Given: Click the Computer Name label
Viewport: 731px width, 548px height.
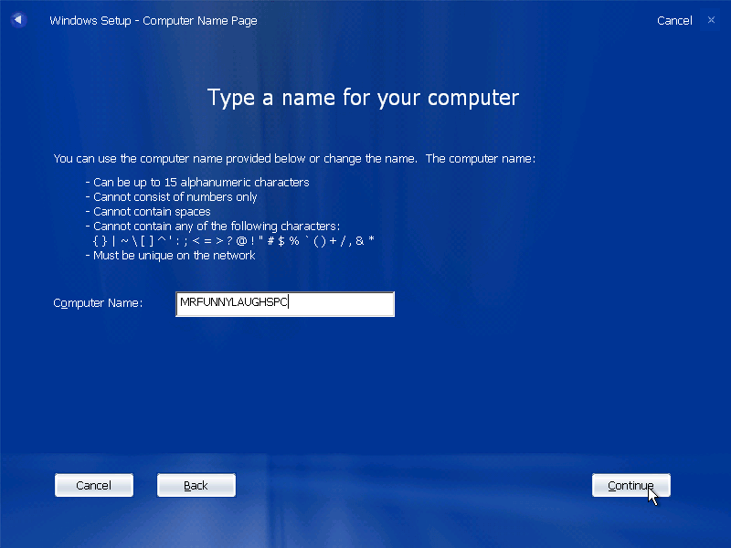Looking at the screenshot, I should click(98, 302).
